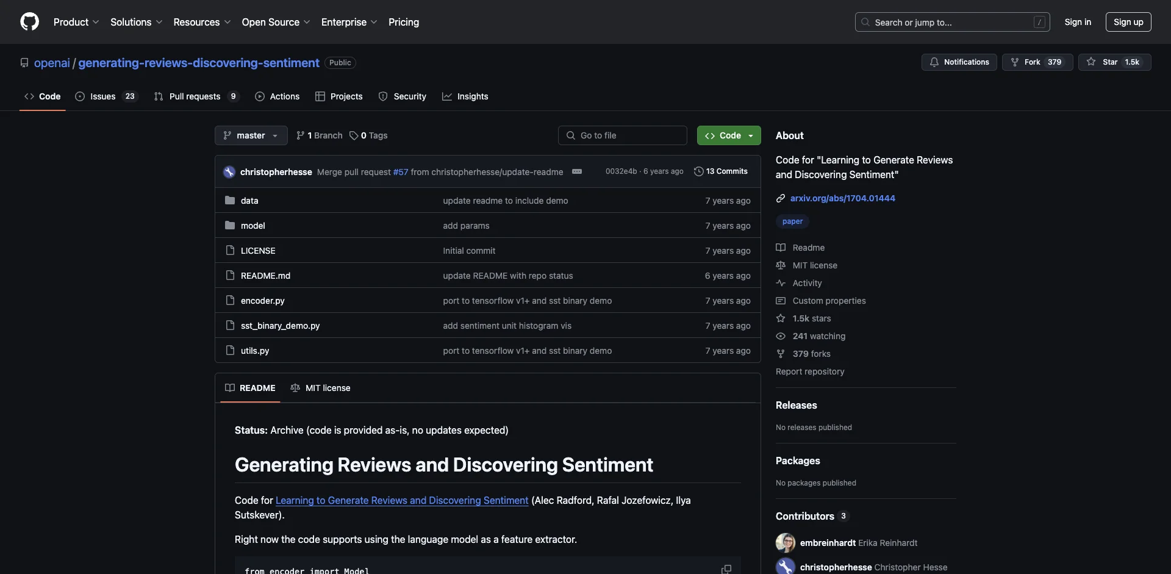Expand the Solutions menu

pyautogui.click(x=136, y=22)
